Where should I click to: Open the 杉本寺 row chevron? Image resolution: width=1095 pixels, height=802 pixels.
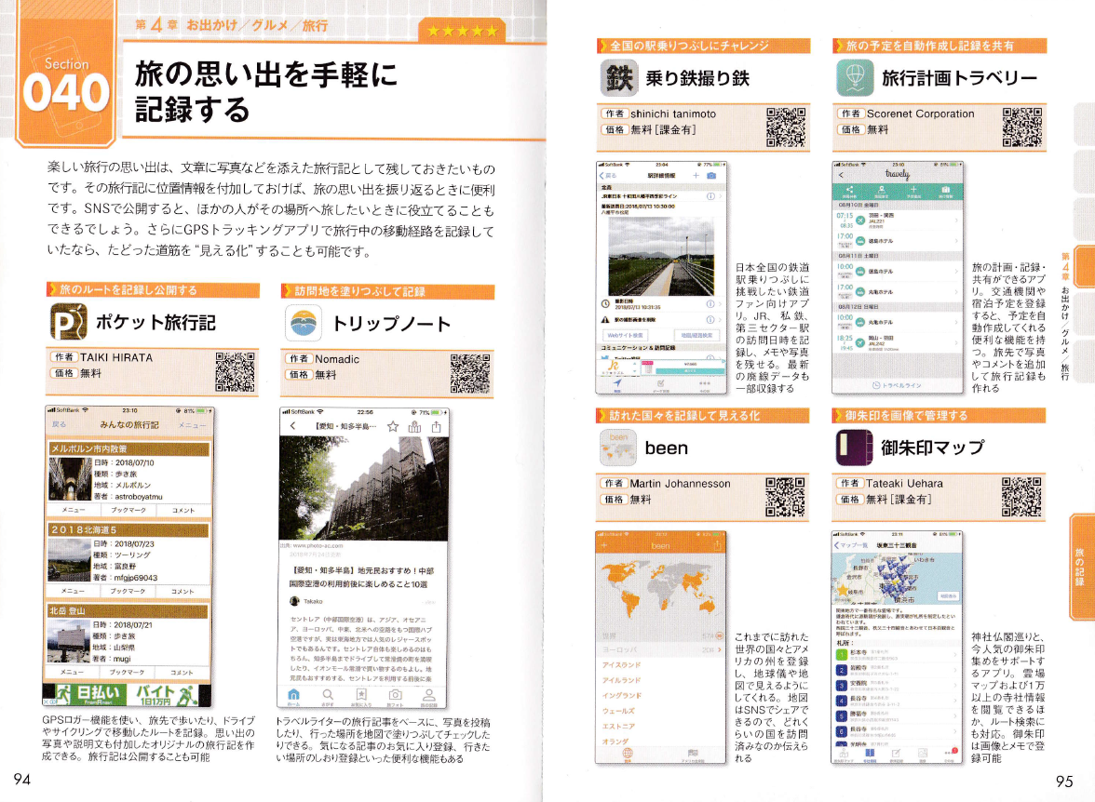pyautogui.click(x=955, y=655)
